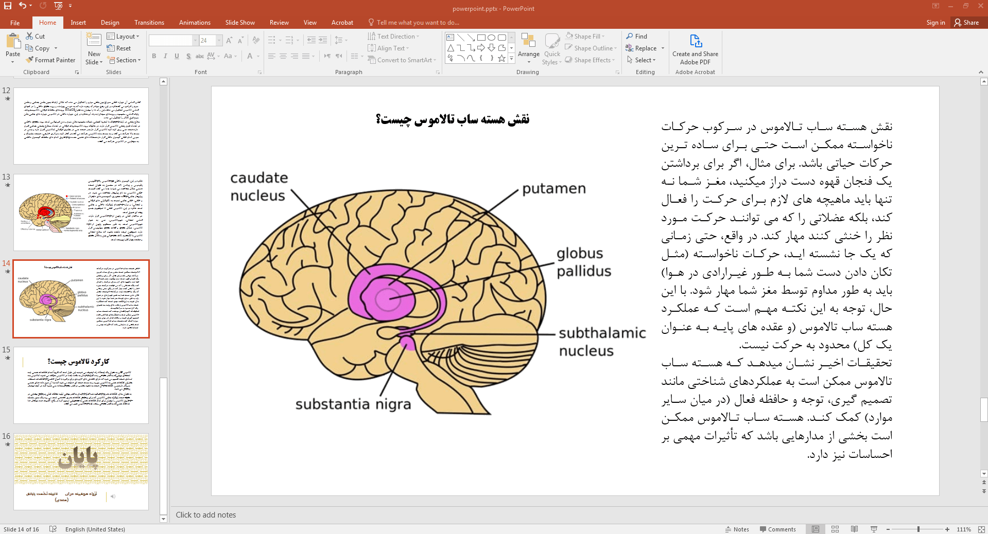Toggle Align Left paragraph alignment

[x=272, y=56]
